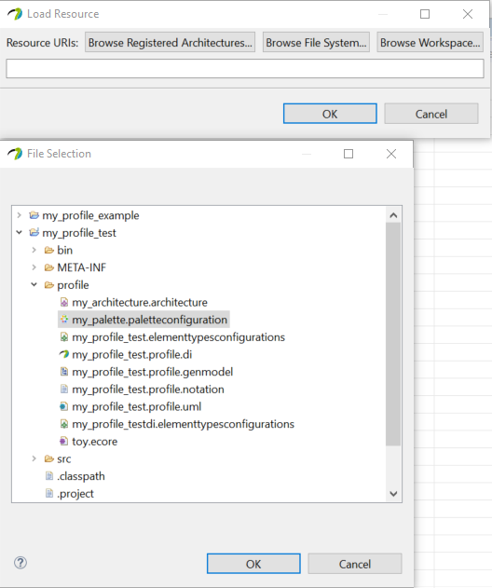Click the toy.ecore file icon
Image resolution: width=492 pixels, height=588 pixels.
(x=64, y=442)
